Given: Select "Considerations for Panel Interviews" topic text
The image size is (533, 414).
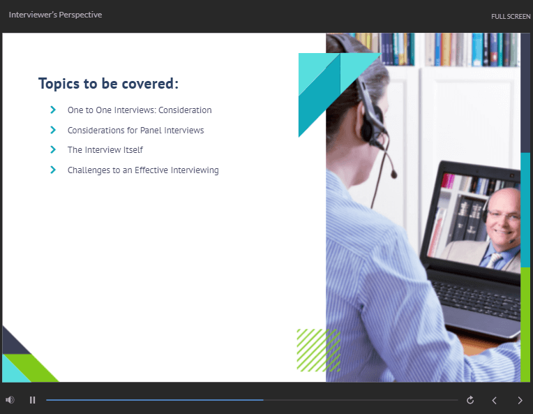Looking at the screenshot, I should [135, 131].
